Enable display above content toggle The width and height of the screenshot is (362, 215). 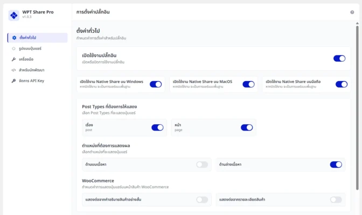[201, 164]
